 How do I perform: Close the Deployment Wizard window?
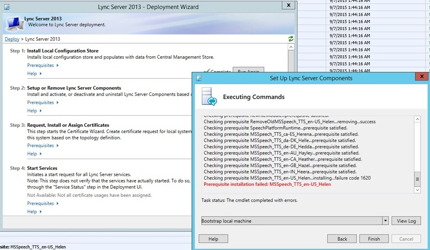[288, 5]
